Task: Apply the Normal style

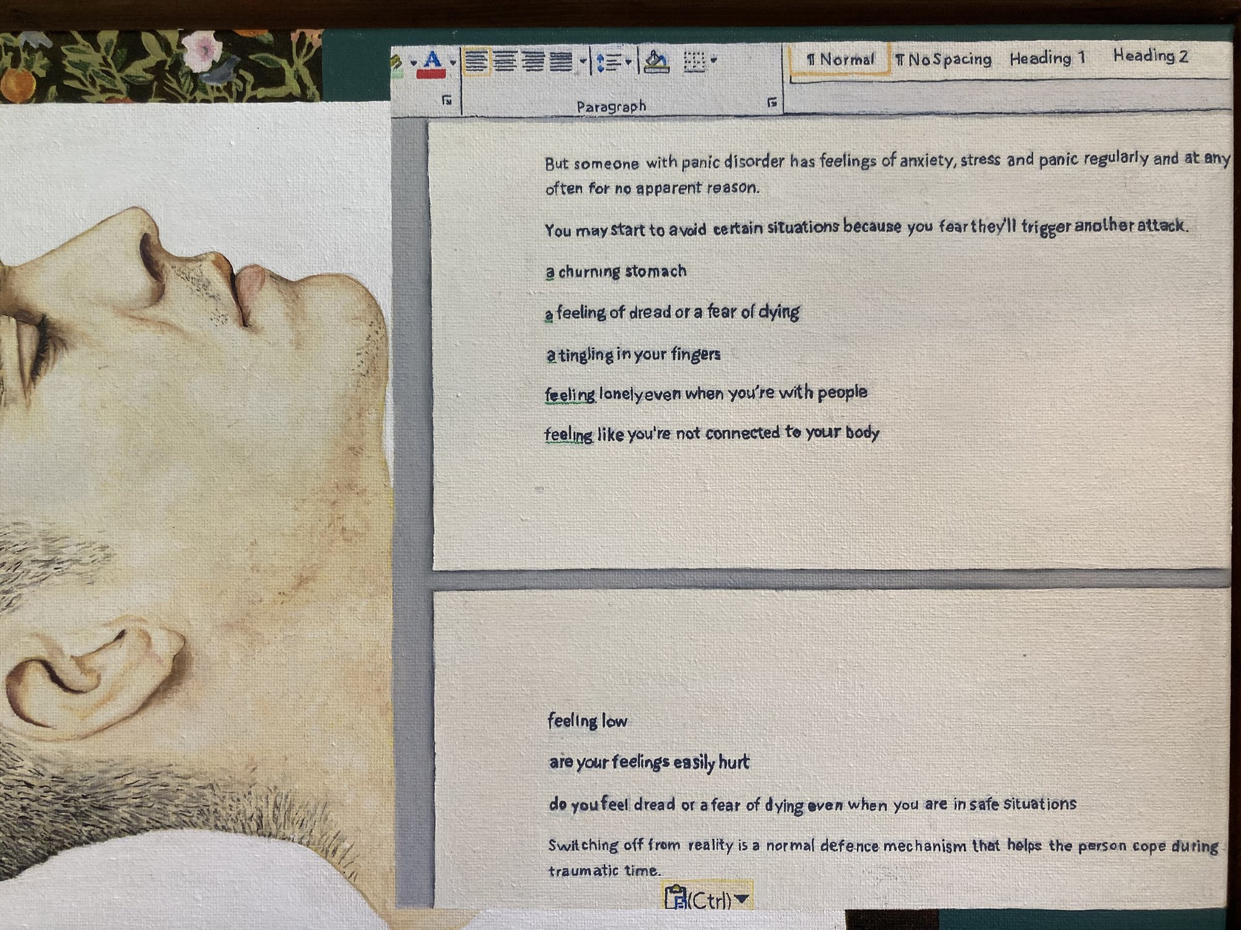Action: [x=840, y=60]
